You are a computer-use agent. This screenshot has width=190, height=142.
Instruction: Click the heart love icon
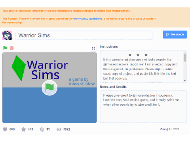click(5, 129)
